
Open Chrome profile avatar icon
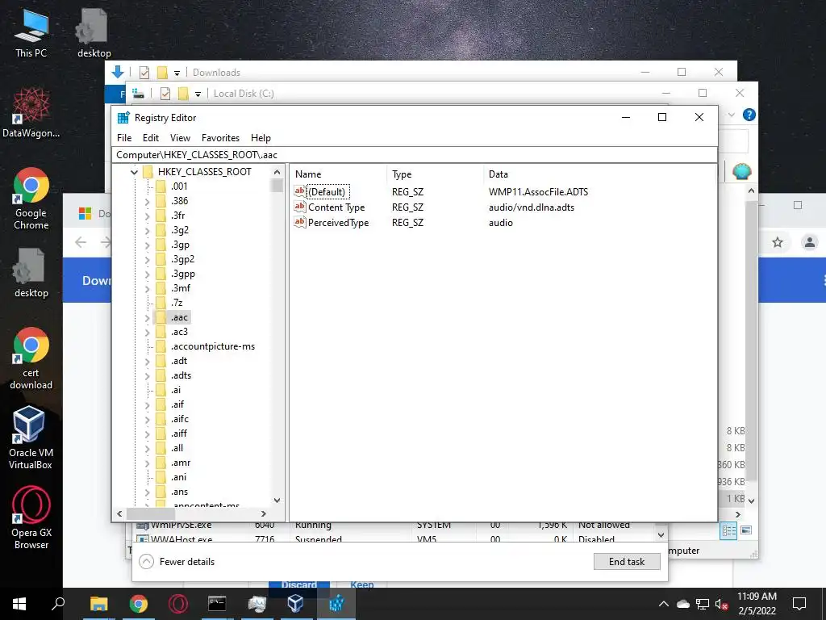coord(808,242)
